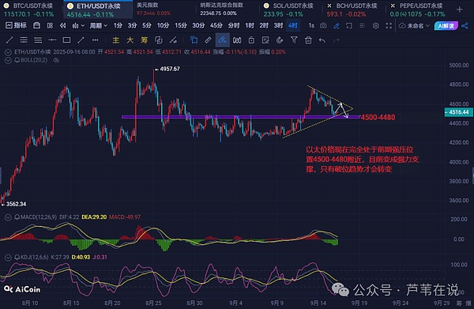This screenshot has height=309, width=474.
Task: Open chart settings target icon
Action: click(x=376, y=26)
